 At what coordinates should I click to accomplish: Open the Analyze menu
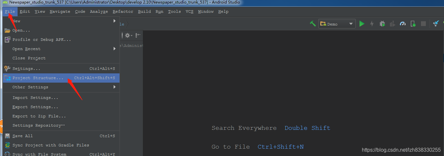tap(99, 11)
